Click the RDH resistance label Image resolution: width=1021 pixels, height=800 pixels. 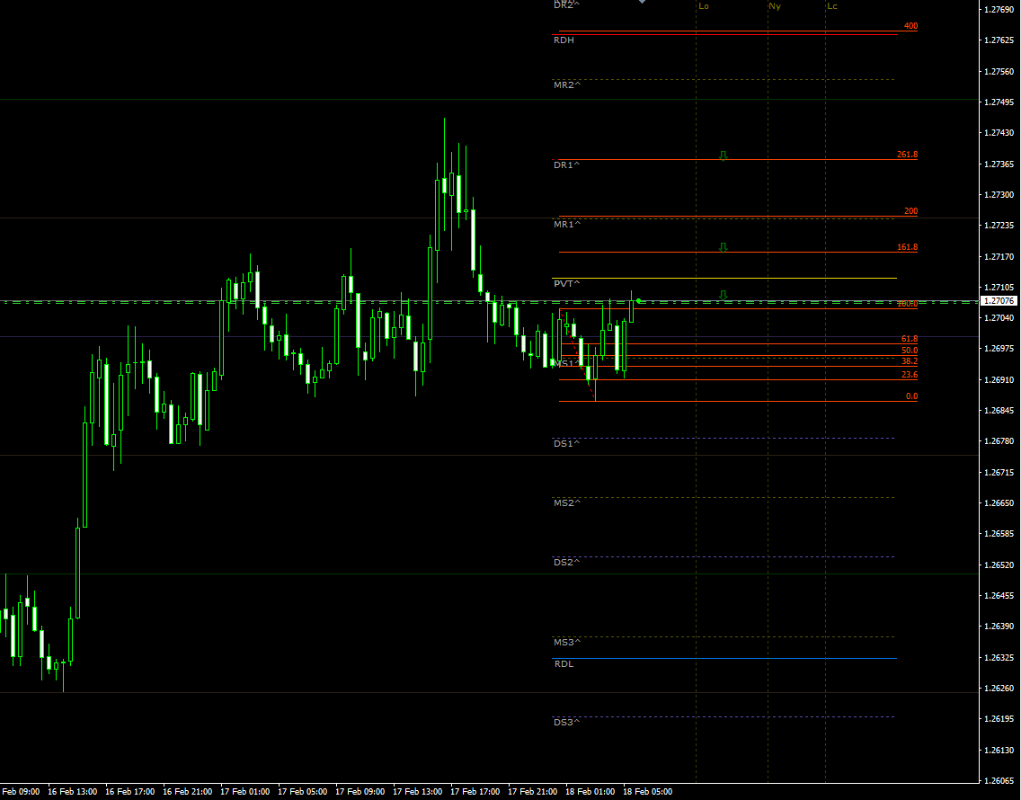(563, 40)
